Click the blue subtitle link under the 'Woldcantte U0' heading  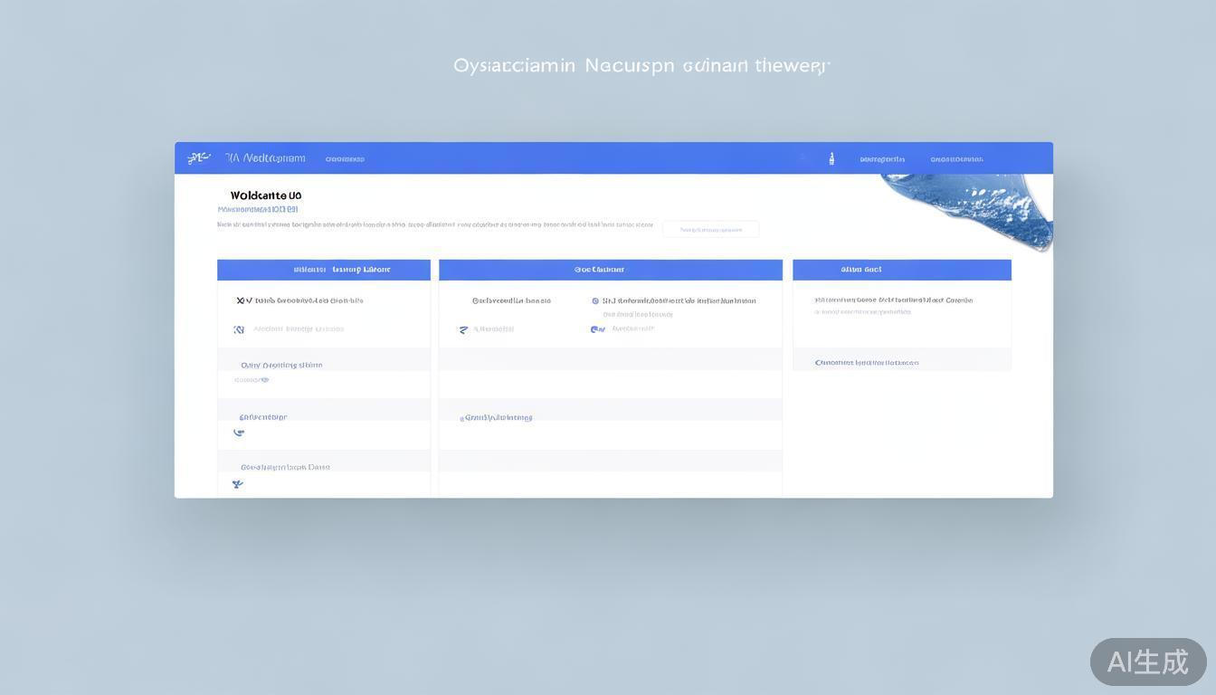(x=258, y=209)
